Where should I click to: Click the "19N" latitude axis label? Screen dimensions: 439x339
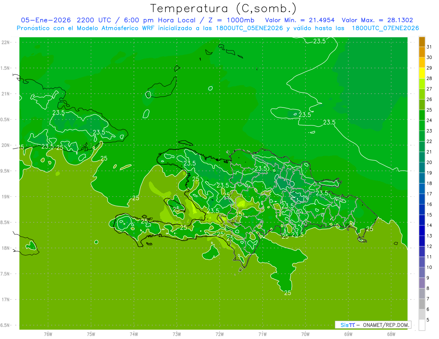[6, 197]
